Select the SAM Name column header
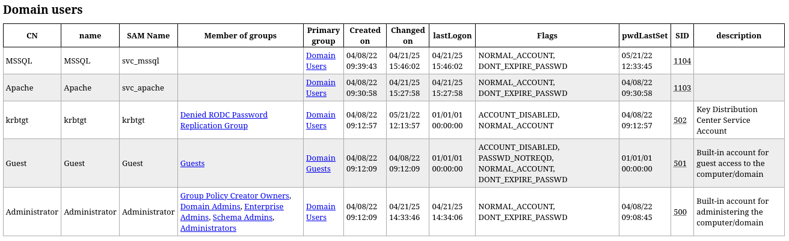789x241 pixels. (x=149, y=35)
